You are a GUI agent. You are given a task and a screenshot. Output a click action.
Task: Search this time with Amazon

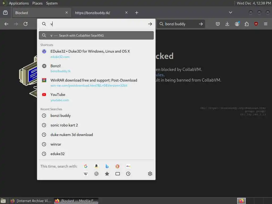point(96,166)
